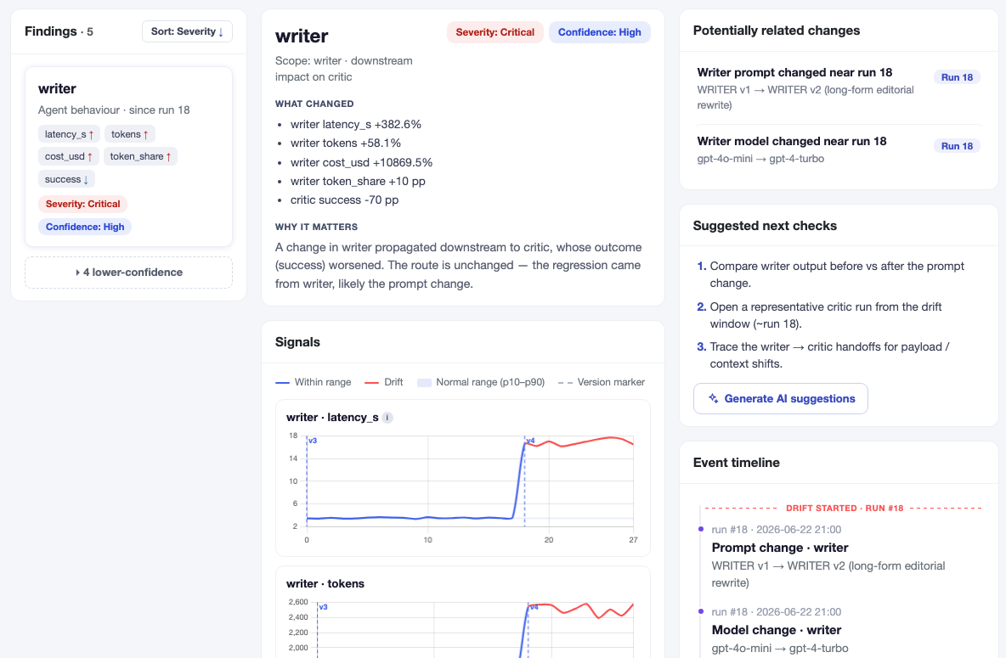1006x658 pixels.
Task: Toggle the Within range legend entry
Action: click(x=313, y=382)
